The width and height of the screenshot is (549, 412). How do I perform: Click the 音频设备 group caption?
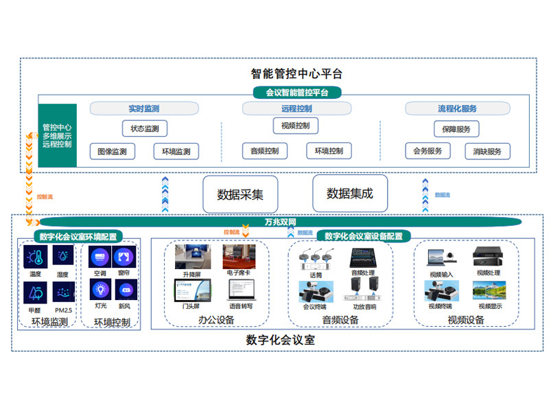340,320
